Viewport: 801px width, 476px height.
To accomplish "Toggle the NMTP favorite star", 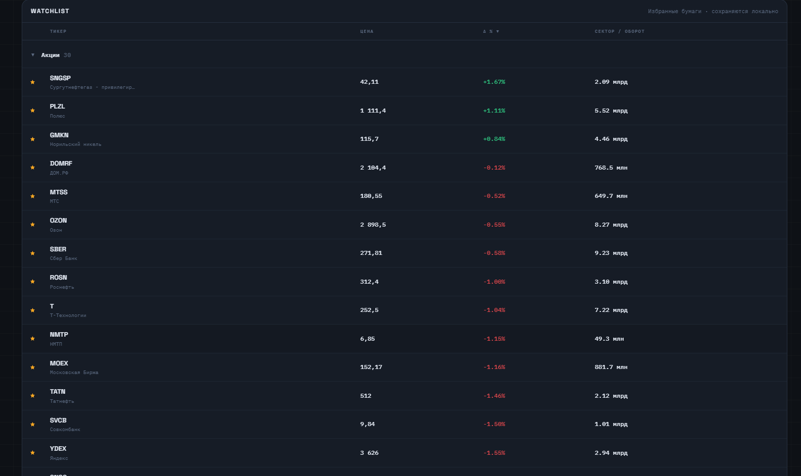I will coord(33,339).
